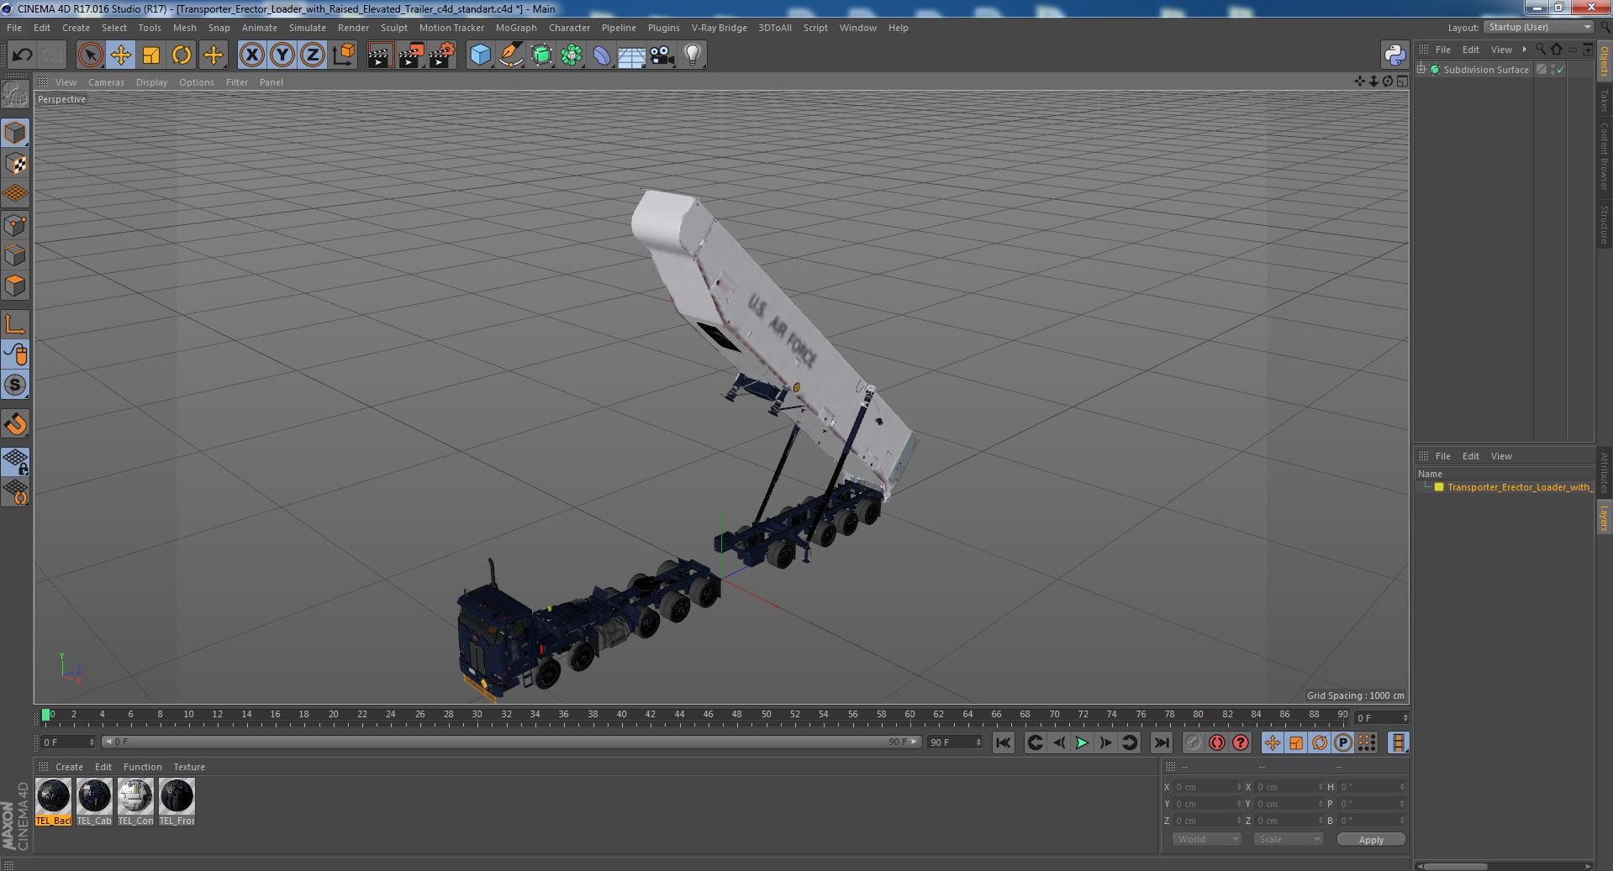Open Scale mode dropdown
This screenshot has width=1613, height=871.
1288,839
